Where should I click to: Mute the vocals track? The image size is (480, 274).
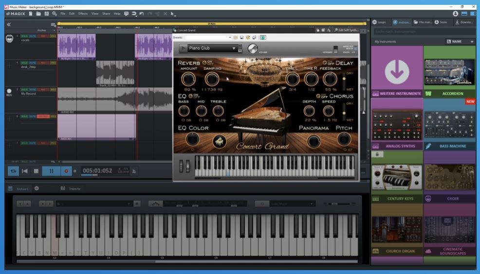pyautogui.click(x=33, y=36)
